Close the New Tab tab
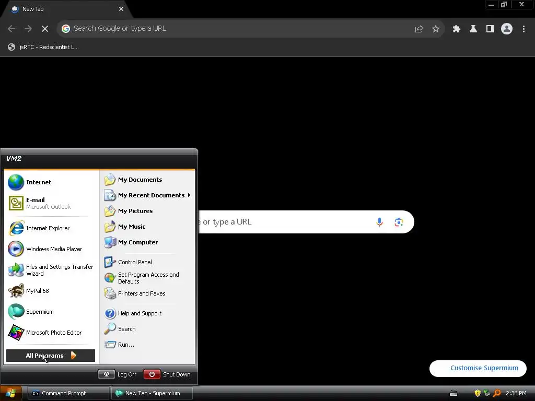This screenshot has height=401, width=535. tap(121, 9)
